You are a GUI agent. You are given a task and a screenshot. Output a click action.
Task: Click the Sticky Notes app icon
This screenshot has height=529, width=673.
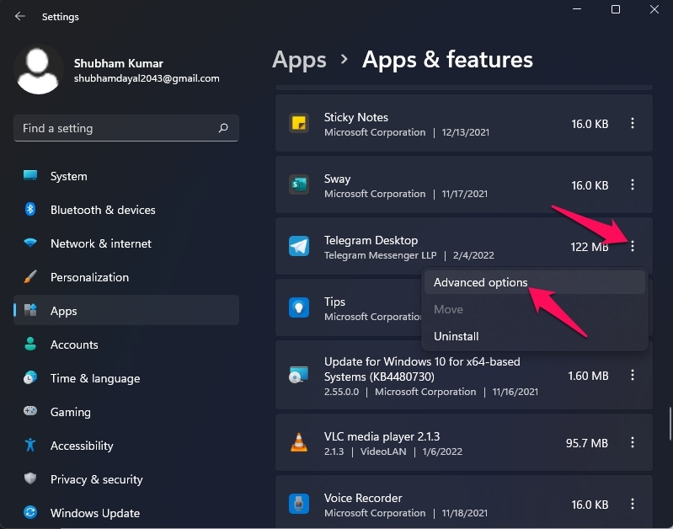click(x=299, y=123)
